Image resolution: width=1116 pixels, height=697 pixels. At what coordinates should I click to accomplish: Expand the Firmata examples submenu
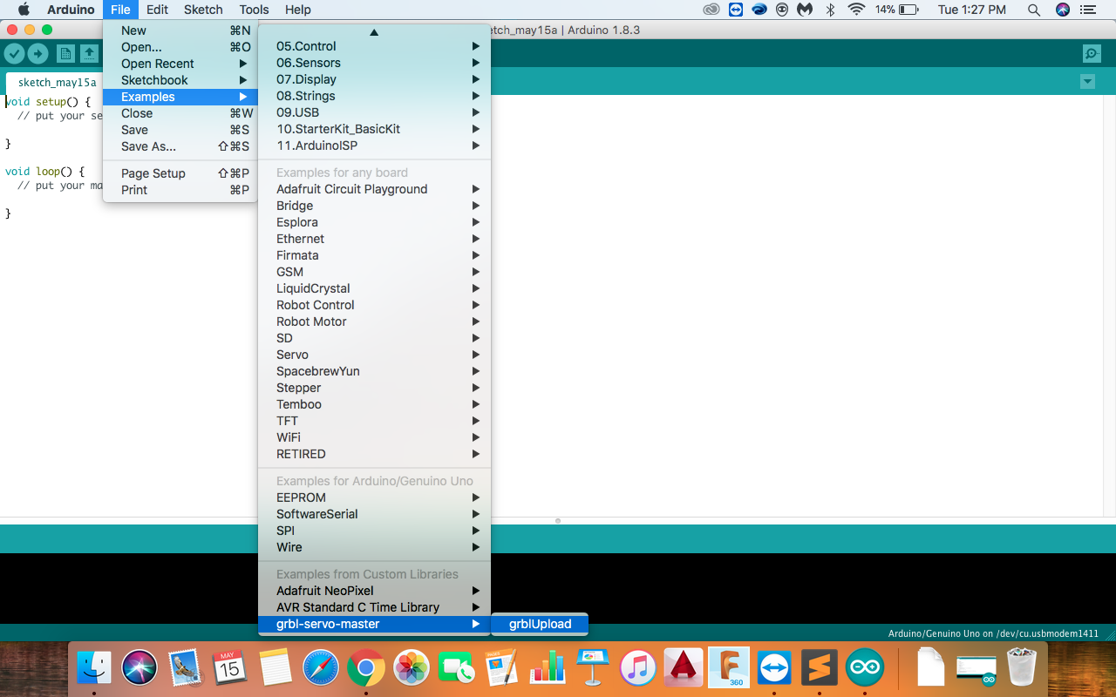click(x=374, y=255)
